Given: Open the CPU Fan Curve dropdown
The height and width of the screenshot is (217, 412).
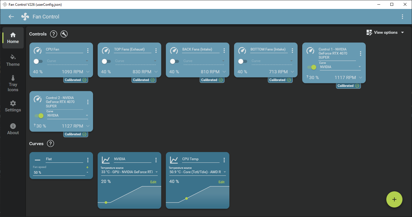Looking at the screenshot, I should tap(67, 61).
